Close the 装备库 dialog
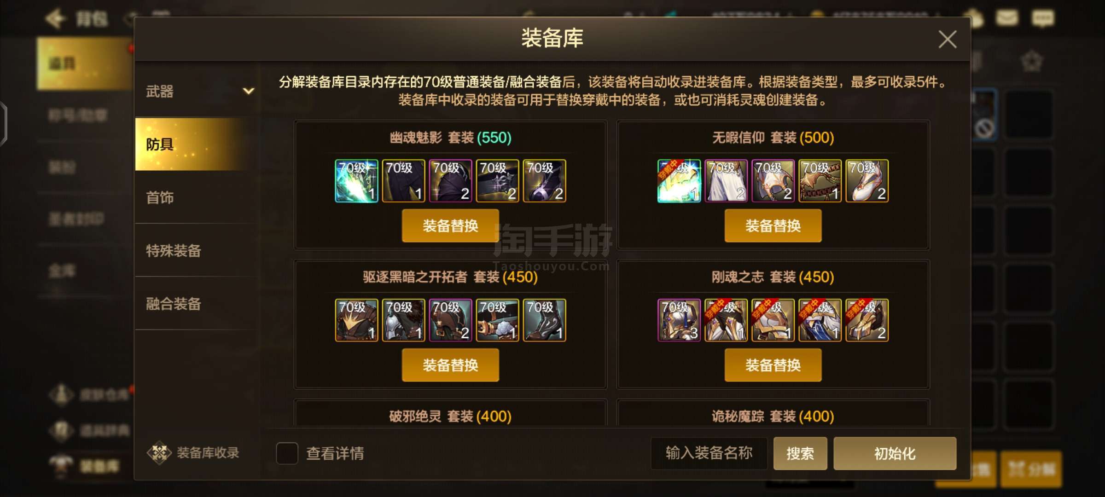1105x497 pixels. pos(948,39)
